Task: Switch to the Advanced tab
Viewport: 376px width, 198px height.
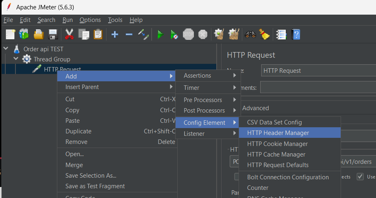Action: (x=255, y=108)
